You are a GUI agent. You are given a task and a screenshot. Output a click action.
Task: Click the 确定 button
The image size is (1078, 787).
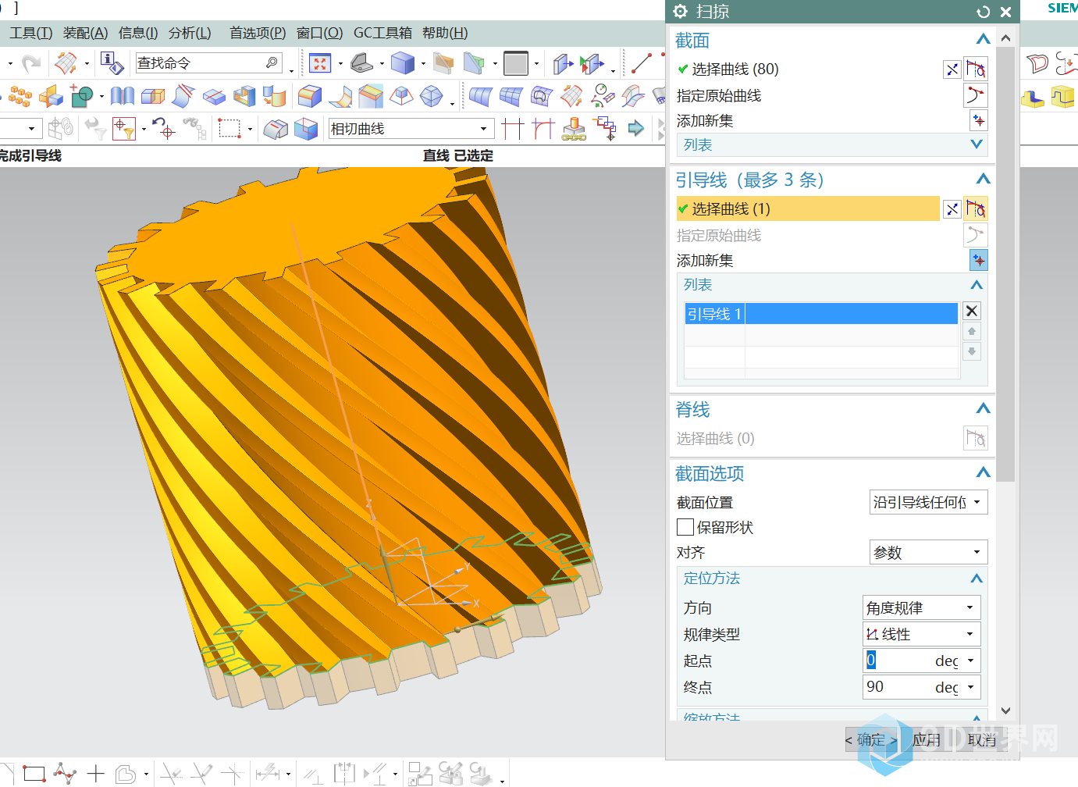[871, 739]
